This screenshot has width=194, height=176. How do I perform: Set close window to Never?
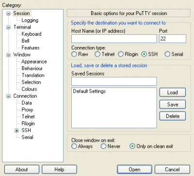(x=103, y=147)
